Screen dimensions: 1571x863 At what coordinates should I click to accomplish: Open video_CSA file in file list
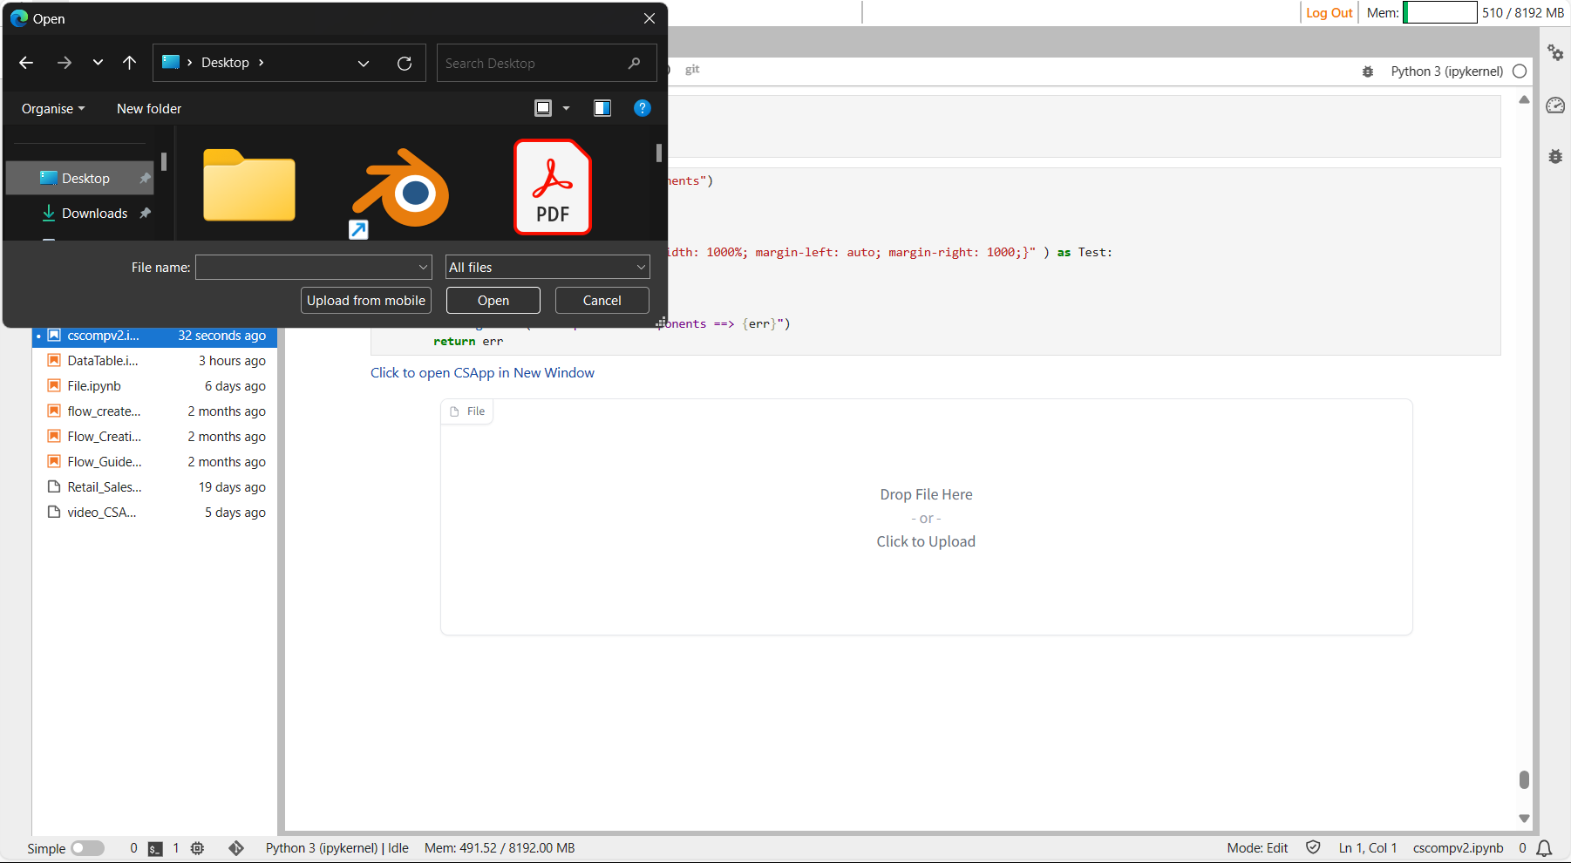155,513
